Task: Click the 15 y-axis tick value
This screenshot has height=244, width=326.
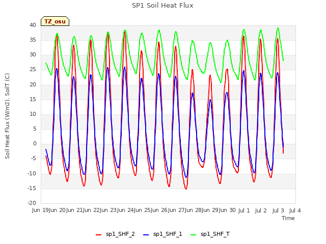Action: point(33,99)
